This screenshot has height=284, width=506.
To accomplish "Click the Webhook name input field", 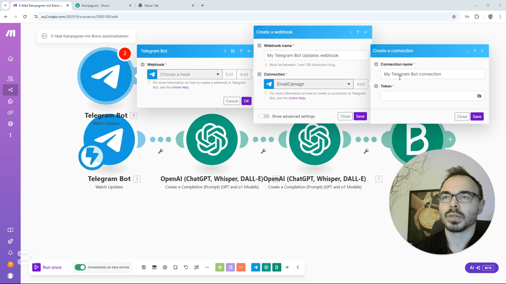I will [316, 55].
